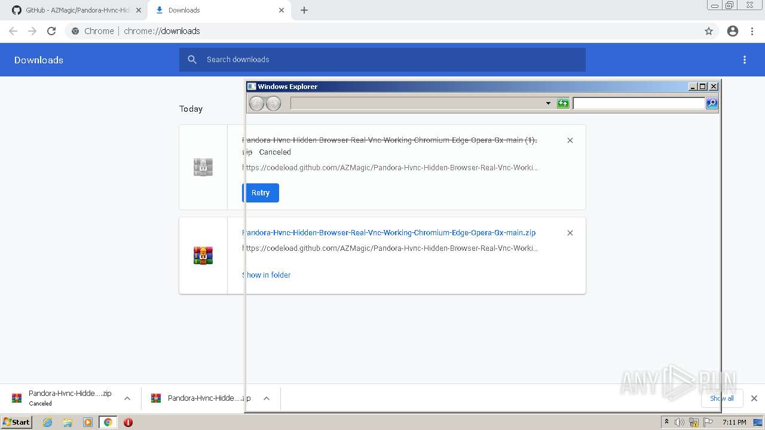Maximize the Windows Explorer window
This screenshot has height=430, width=765.
pyautogui.click(x=703, y=87)
